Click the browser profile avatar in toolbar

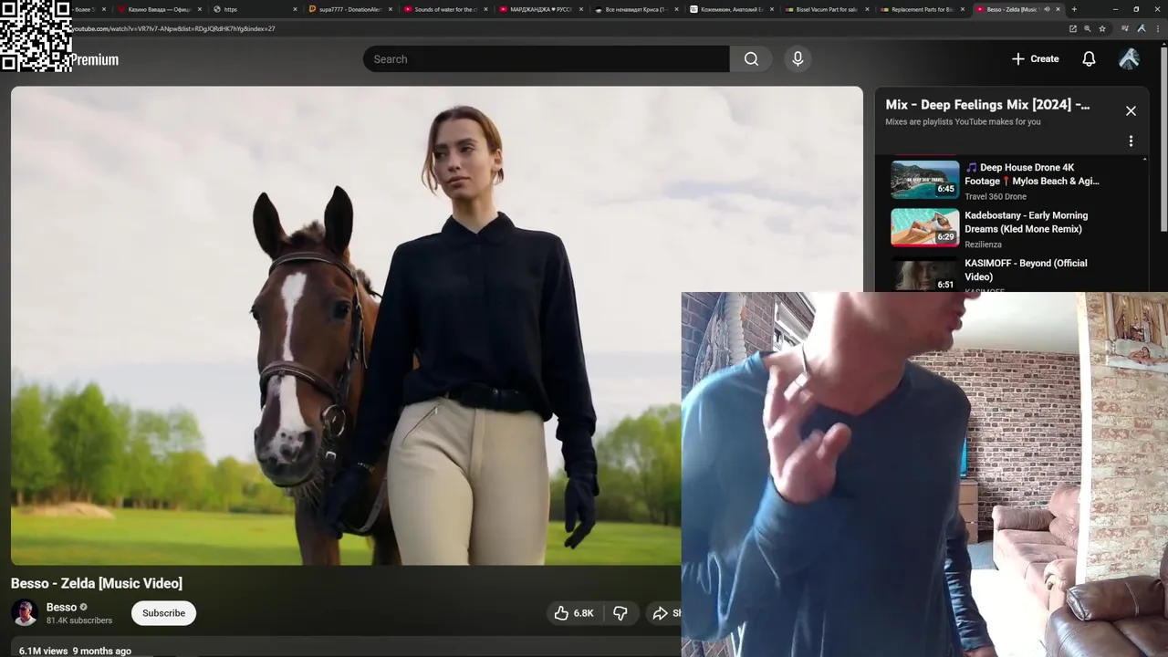click(1142, 28)
